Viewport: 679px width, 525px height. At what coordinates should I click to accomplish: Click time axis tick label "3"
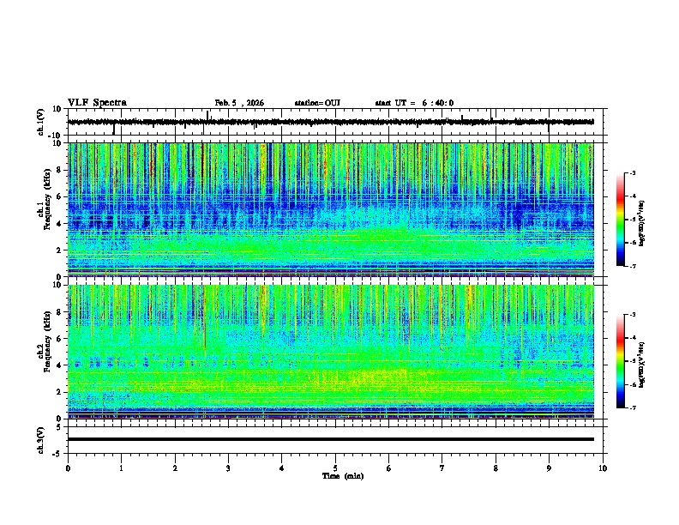tap(228, 468)
